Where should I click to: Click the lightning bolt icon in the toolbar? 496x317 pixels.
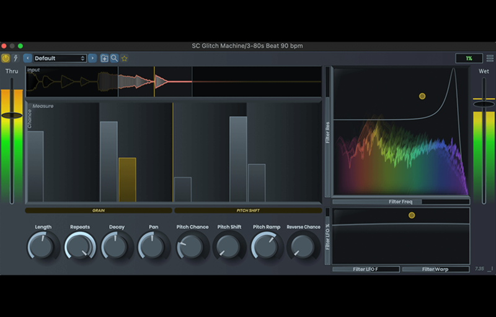point(15,58)
